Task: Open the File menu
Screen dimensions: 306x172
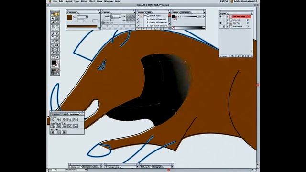Action: tap(55, 1)
